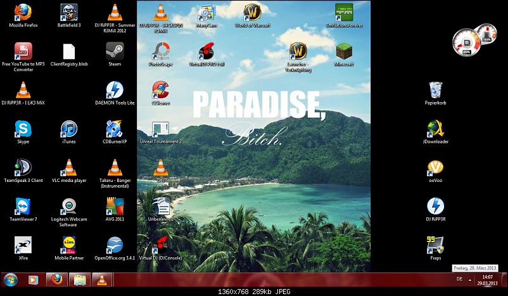Select the ClientRegistry.blob file icon
This screenshot has width=508, height=296.
[x=68, y=52]
